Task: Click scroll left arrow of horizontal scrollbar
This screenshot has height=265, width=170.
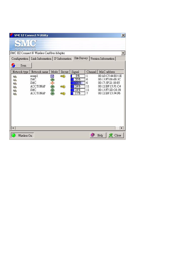Action: point(13,128)
